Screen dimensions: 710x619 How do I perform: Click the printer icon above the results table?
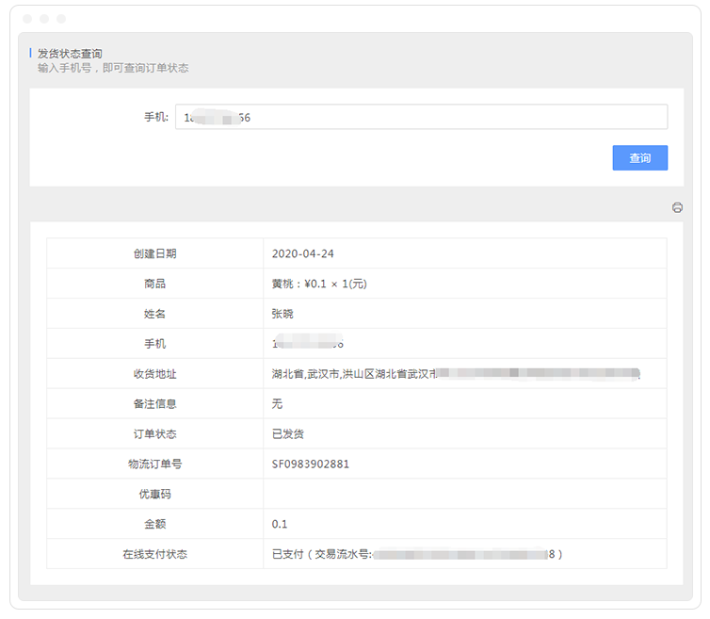(677, 207)
